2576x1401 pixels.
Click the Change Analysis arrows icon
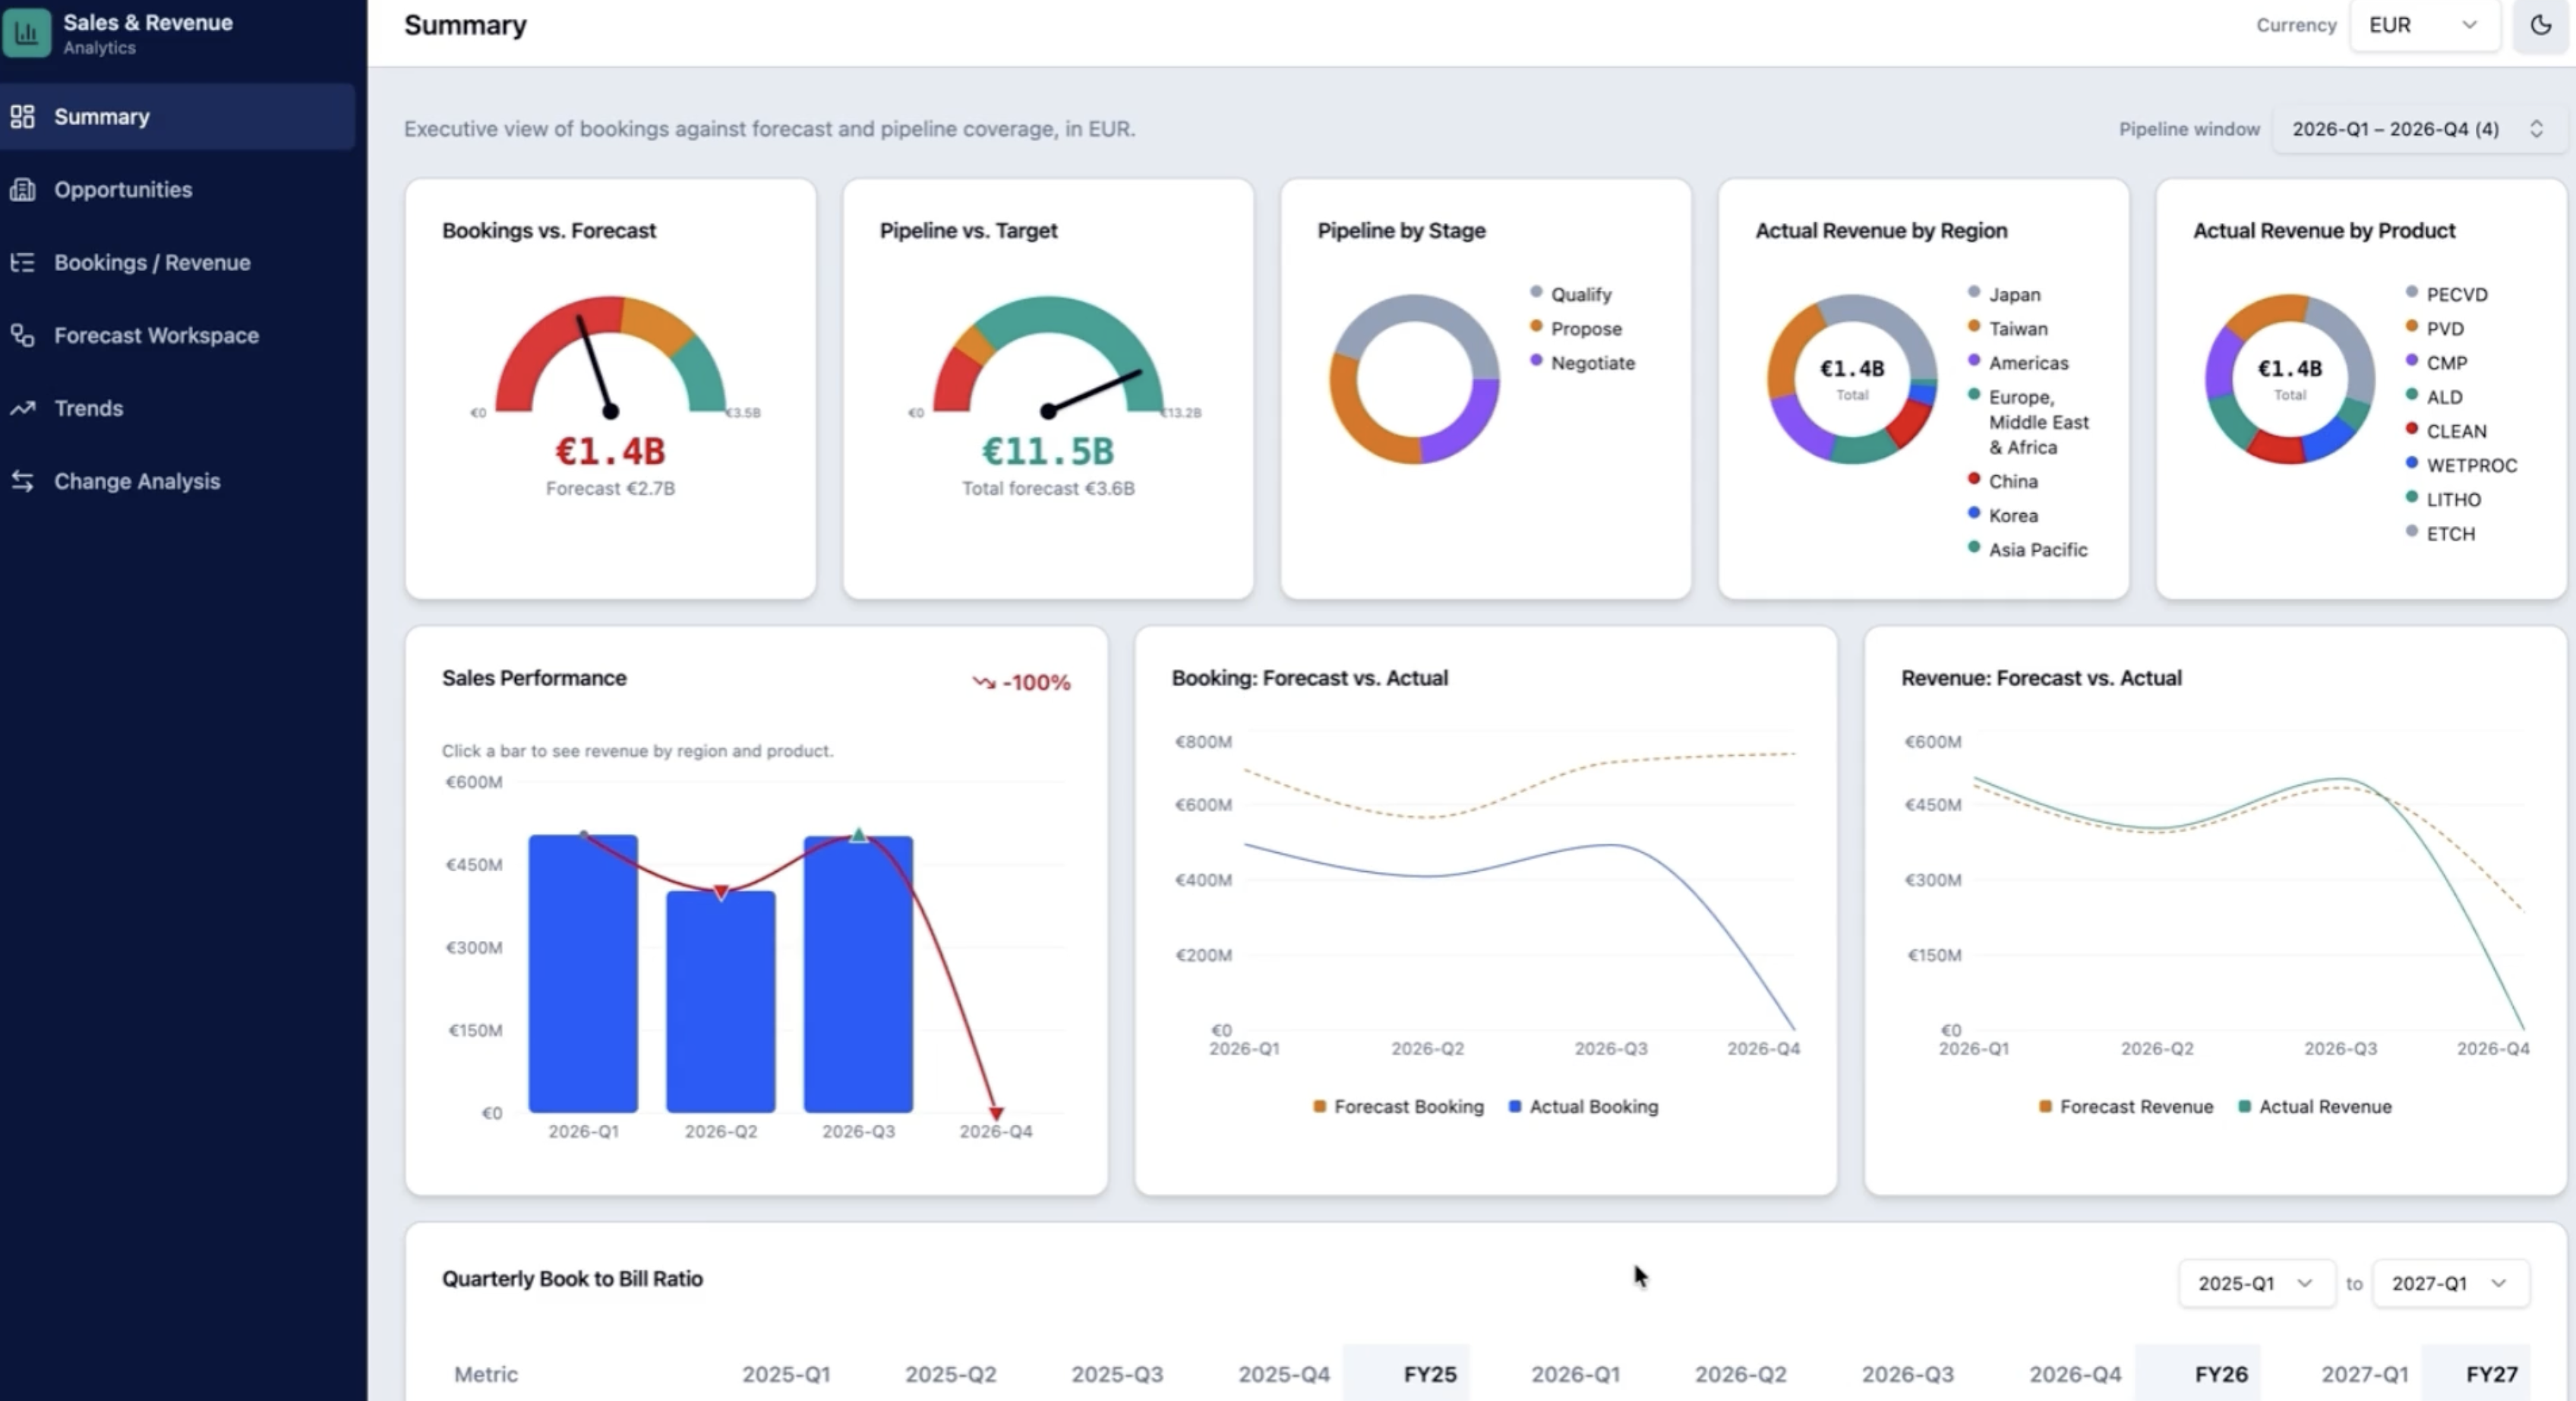click(22, 482)
